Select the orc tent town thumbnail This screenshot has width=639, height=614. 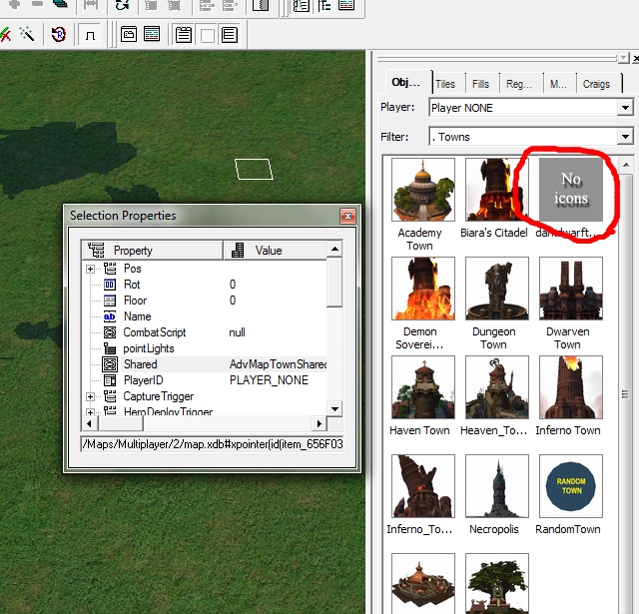tap(423, 583)
